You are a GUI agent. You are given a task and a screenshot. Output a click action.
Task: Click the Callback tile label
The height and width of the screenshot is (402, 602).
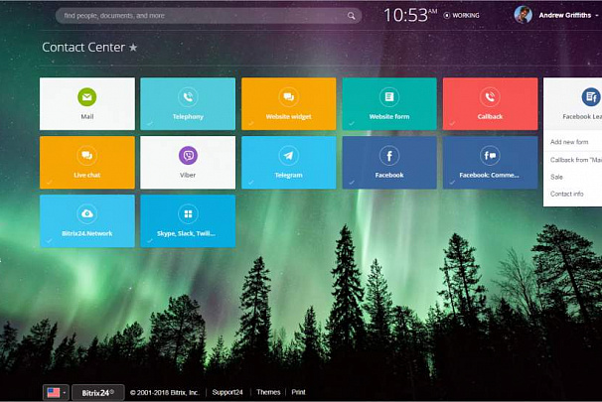490,116
